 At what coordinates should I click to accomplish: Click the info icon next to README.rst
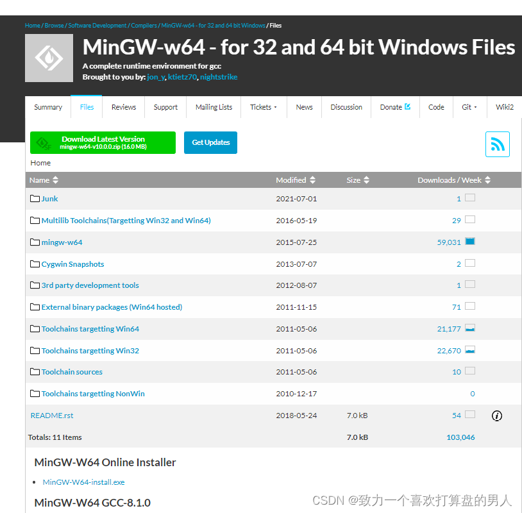point(497,416)
